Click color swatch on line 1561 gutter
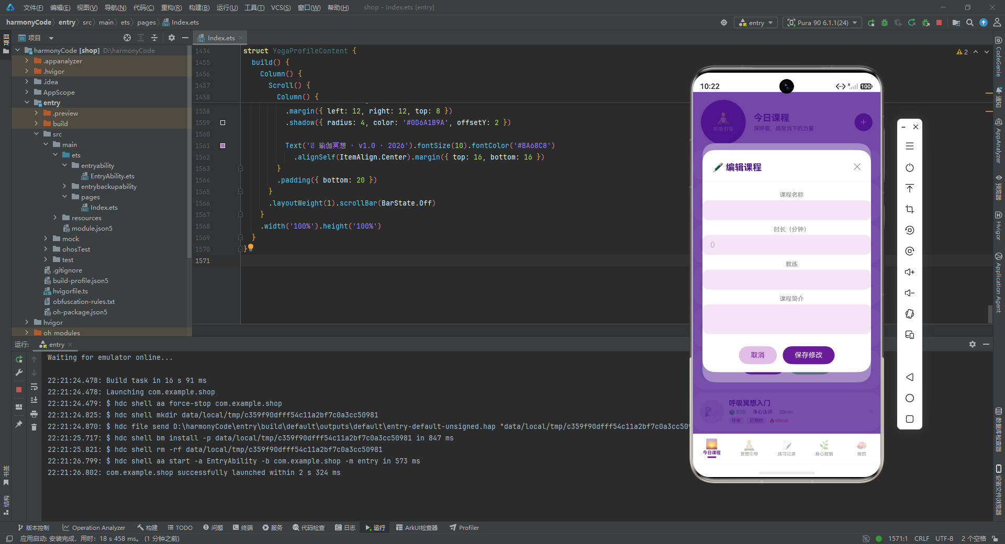Image resolution: width=1005 pixels, height=544 pixels. (223, 146)
